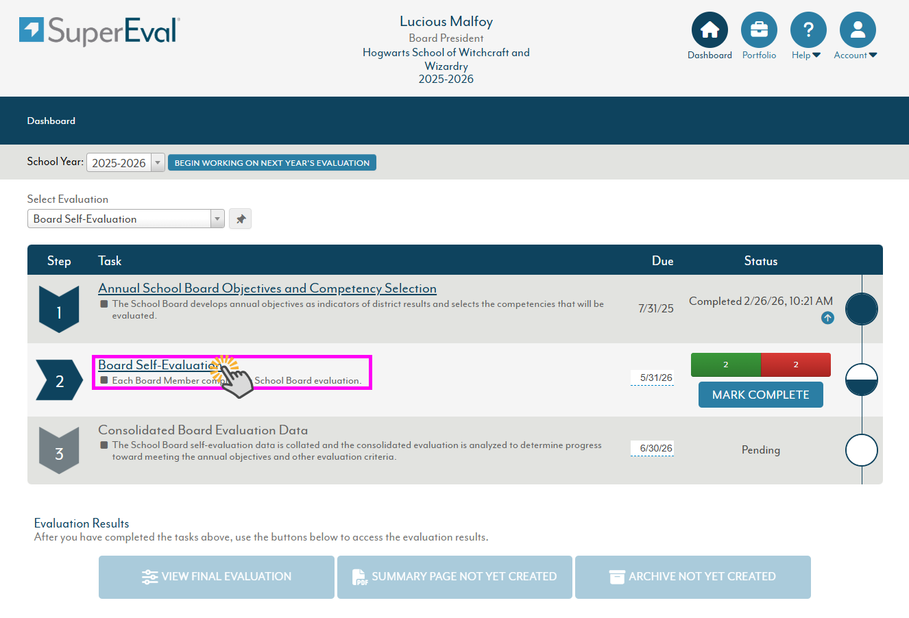This screenshot has width=909, height=618.
Task: Click the step 2 arrow badge
Action: pos(59,380)
